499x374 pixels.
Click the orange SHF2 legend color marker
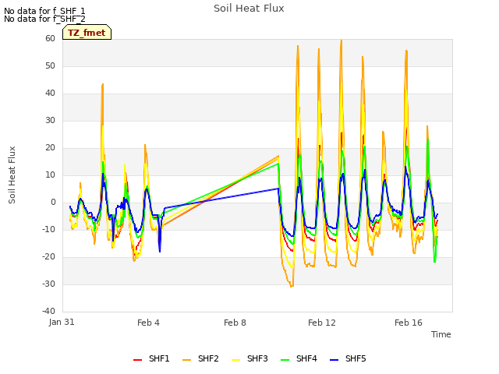pos(186,360)
